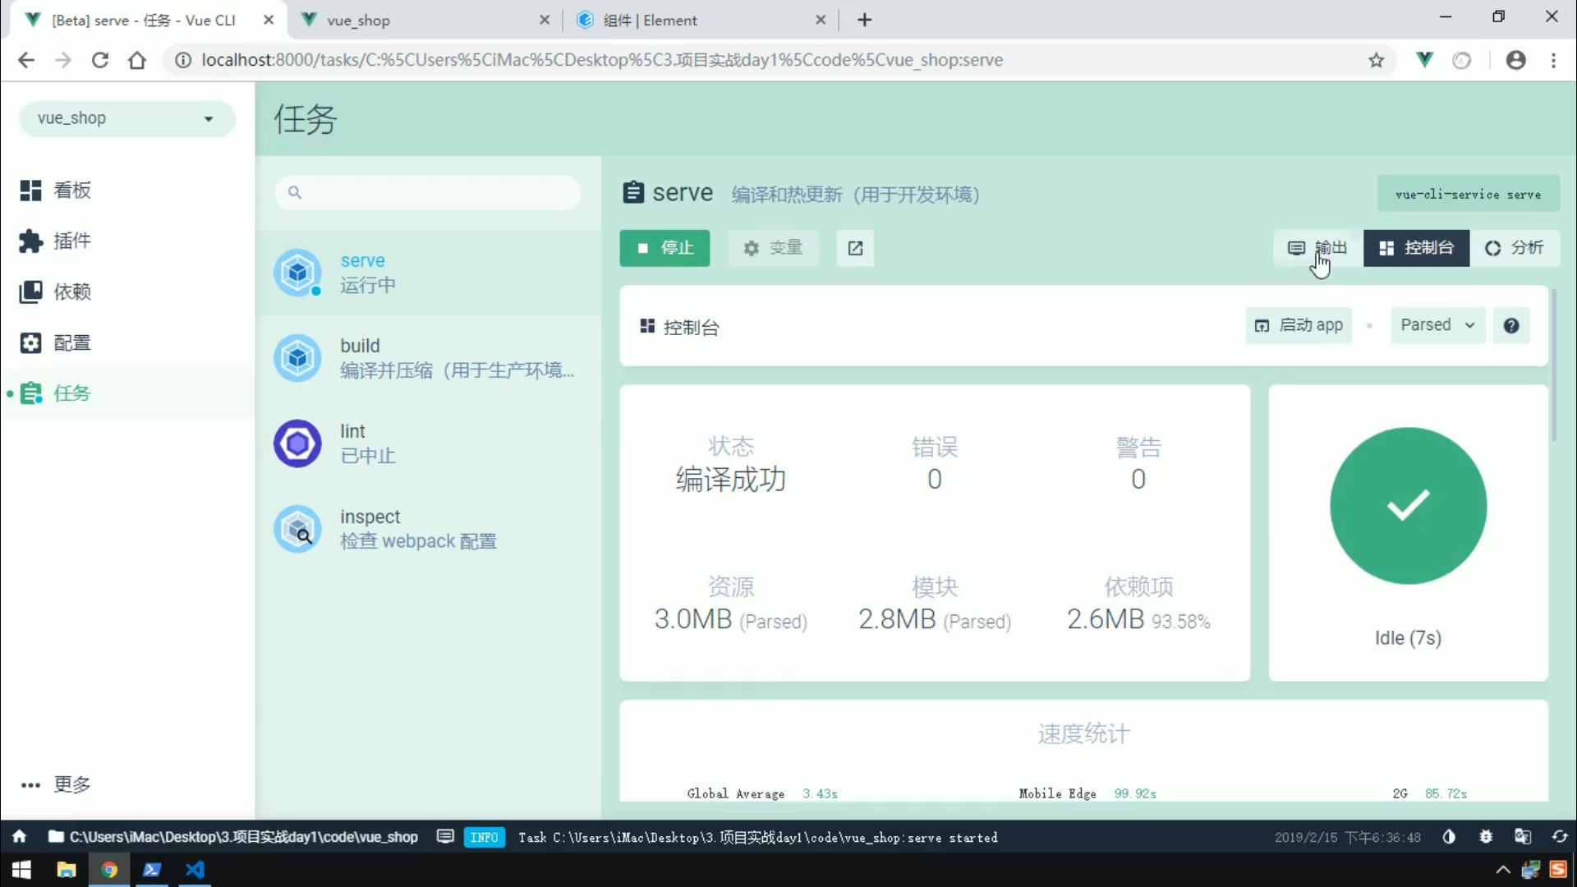1577x887 pixels.
Task: Click the refresh icon in status bar
Action: [x=1560, y=837]
